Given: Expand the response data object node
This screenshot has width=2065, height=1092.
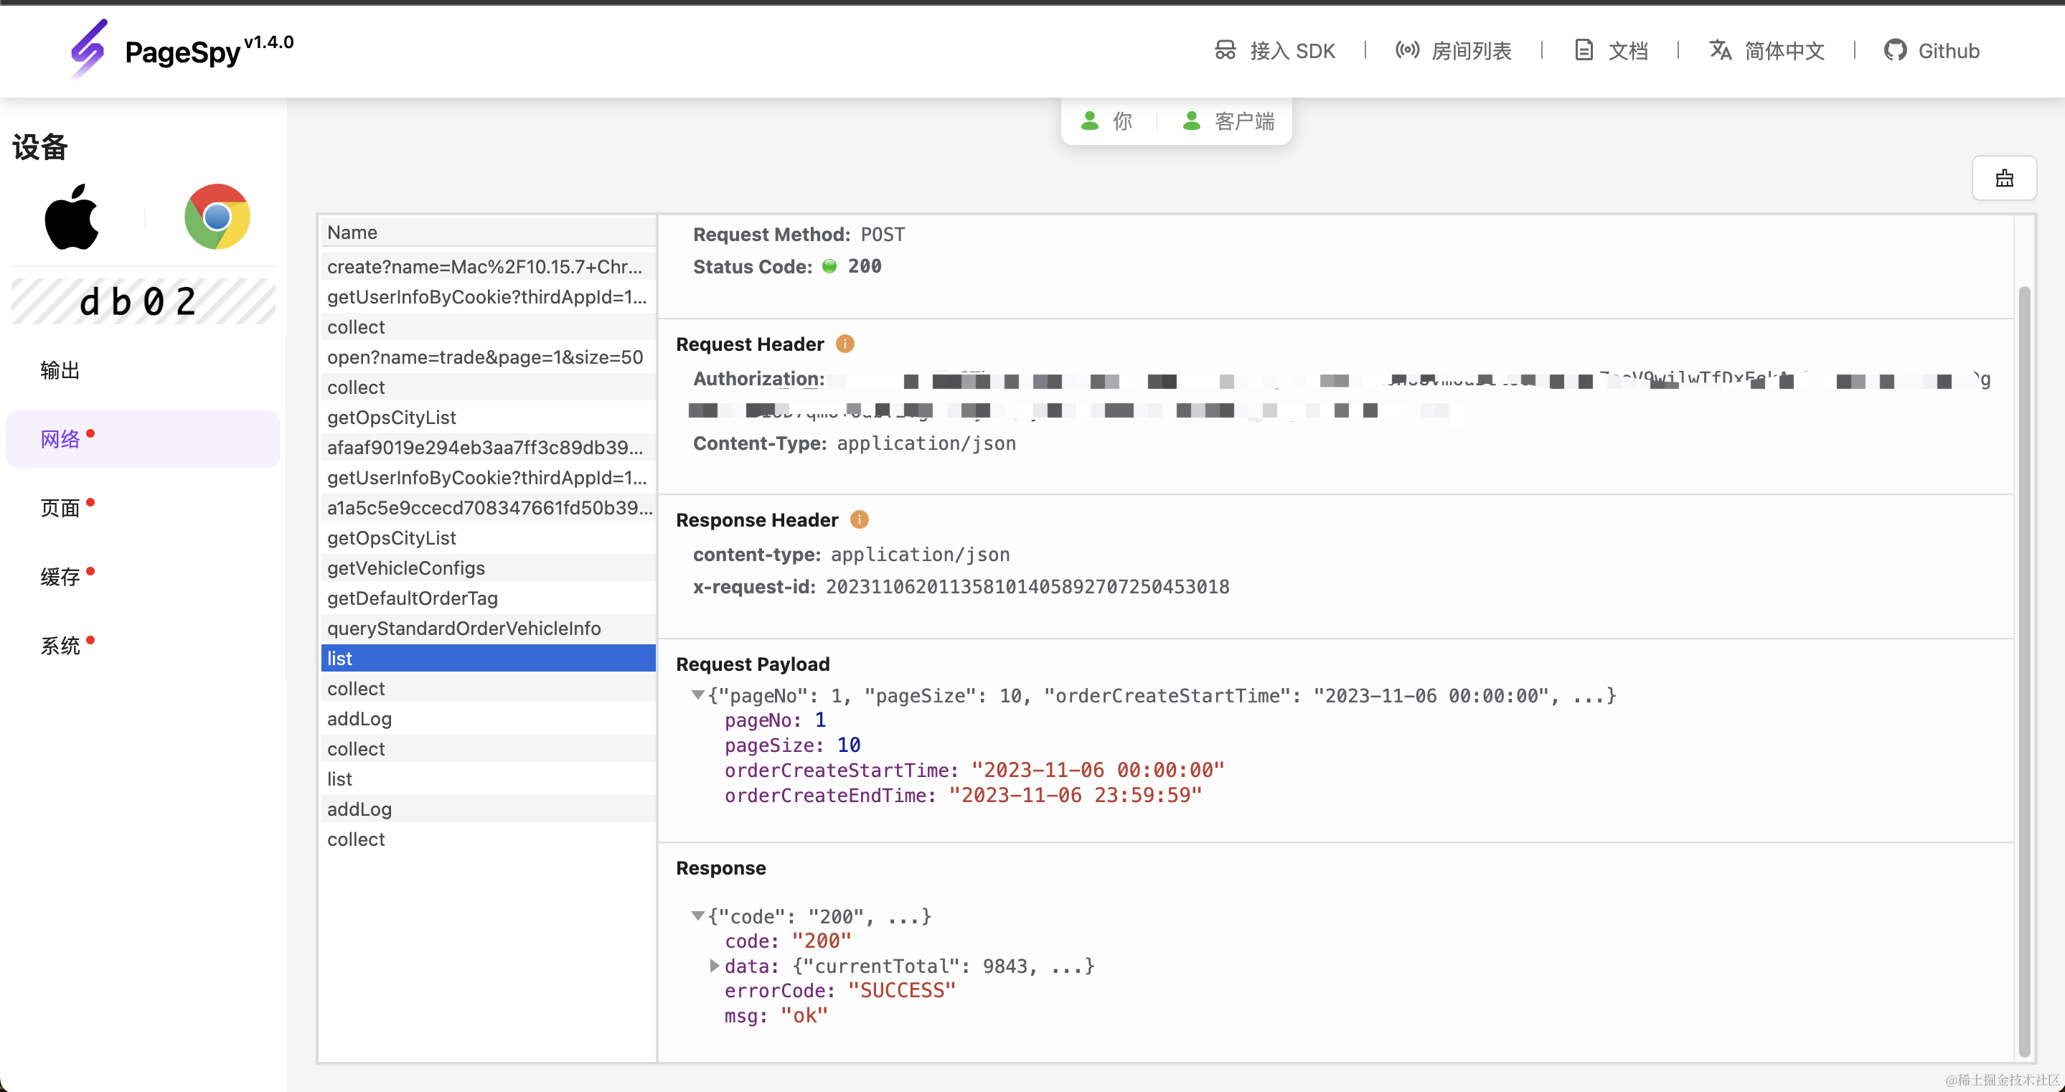Looking at the screenshot, I should 714,966.
